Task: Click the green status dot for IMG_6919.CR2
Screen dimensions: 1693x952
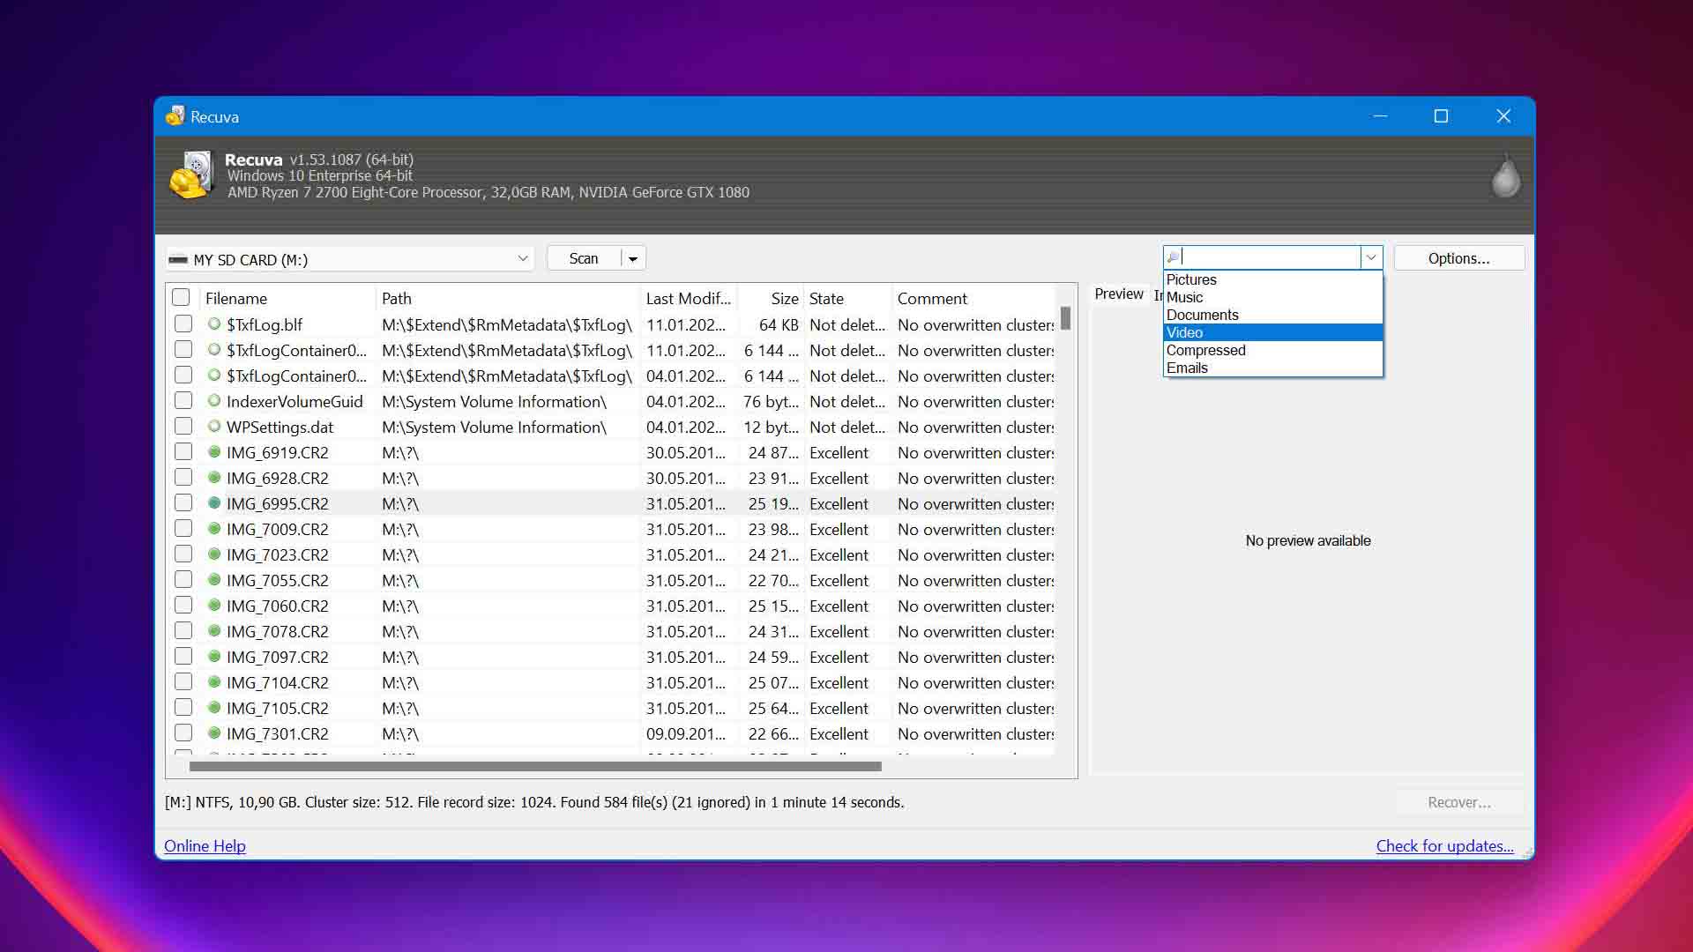Action: 213,452
